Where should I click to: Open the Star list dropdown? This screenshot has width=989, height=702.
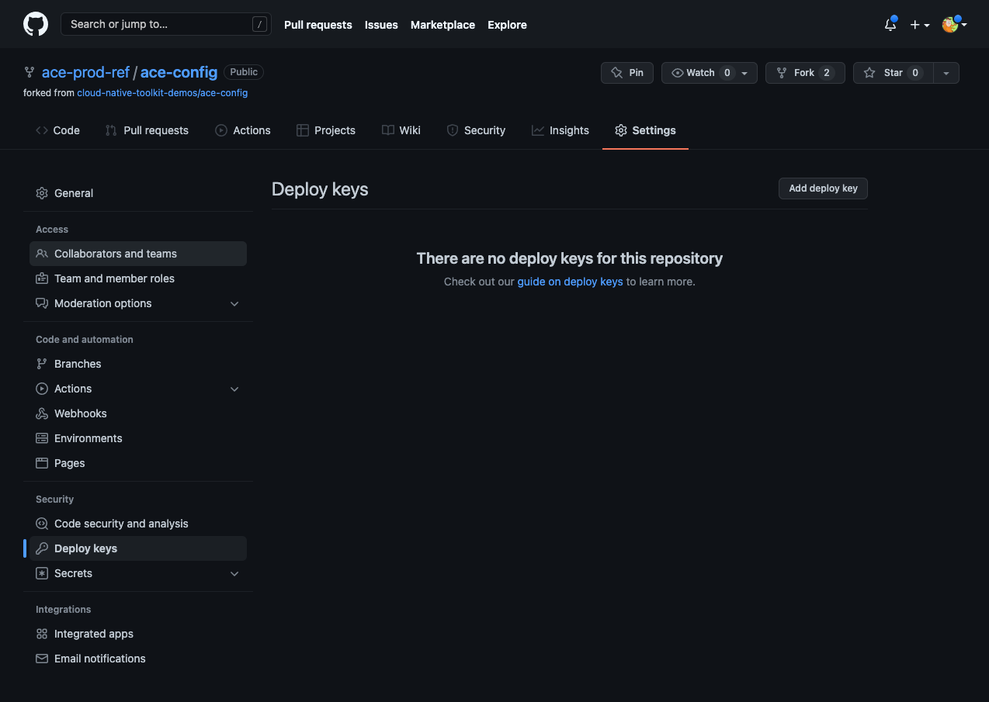pyautogui.click(x=946, y=72)
